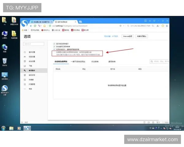
Task: Switch to the 一律不保存的网站 tab
Action: [x=78, y=62]
